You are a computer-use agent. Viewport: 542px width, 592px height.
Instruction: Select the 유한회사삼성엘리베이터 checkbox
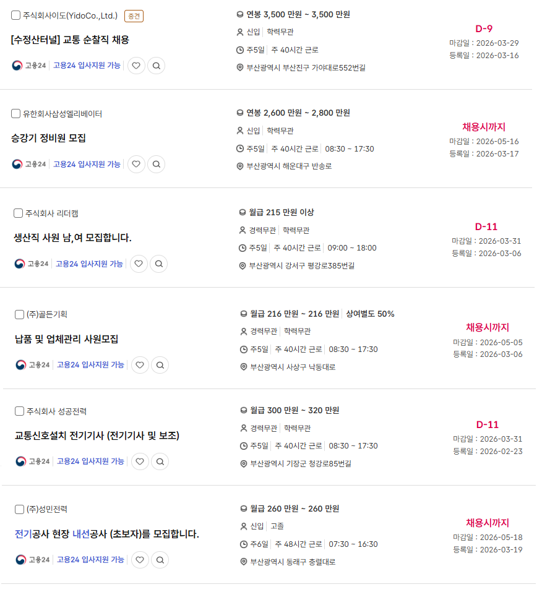[16, 114]
